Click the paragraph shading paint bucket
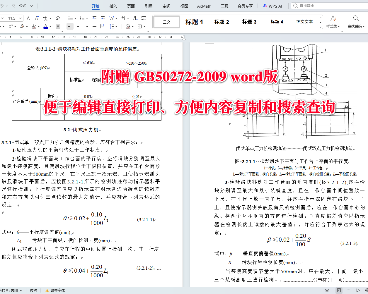368x294 pixels. point(128,26)
